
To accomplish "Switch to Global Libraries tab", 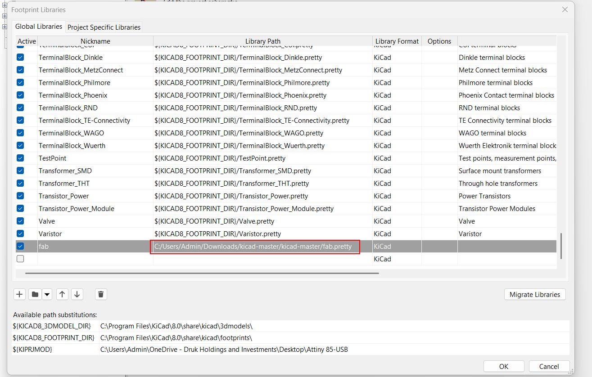I will [39, 27].
